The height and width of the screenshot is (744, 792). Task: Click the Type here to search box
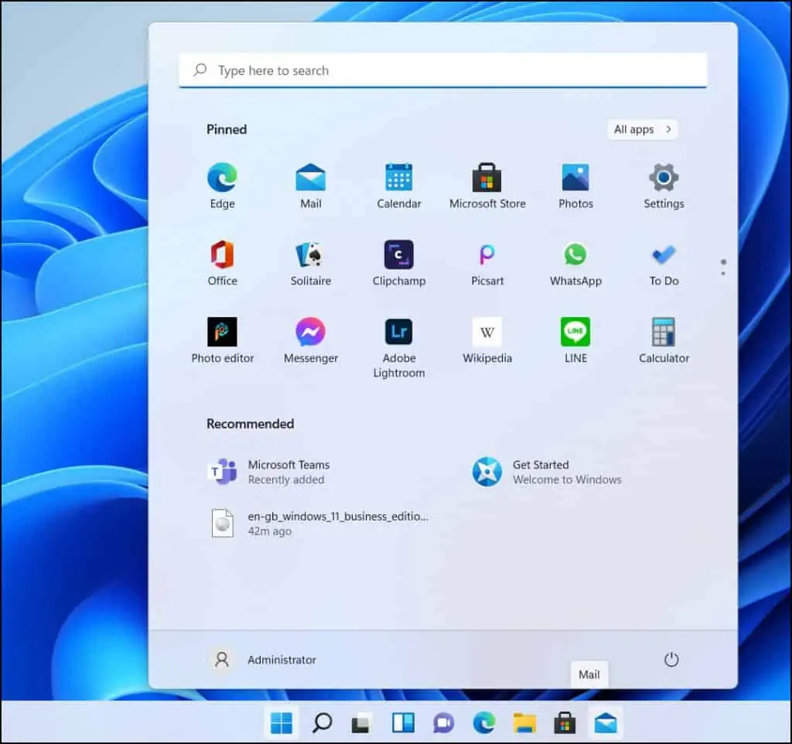pyautogui.click(x=443, y=70)
